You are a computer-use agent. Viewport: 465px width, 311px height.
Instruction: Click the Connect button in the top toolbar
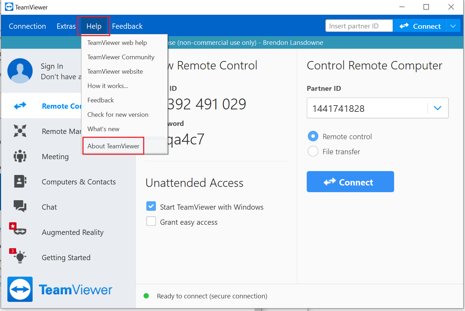point(419,26)
